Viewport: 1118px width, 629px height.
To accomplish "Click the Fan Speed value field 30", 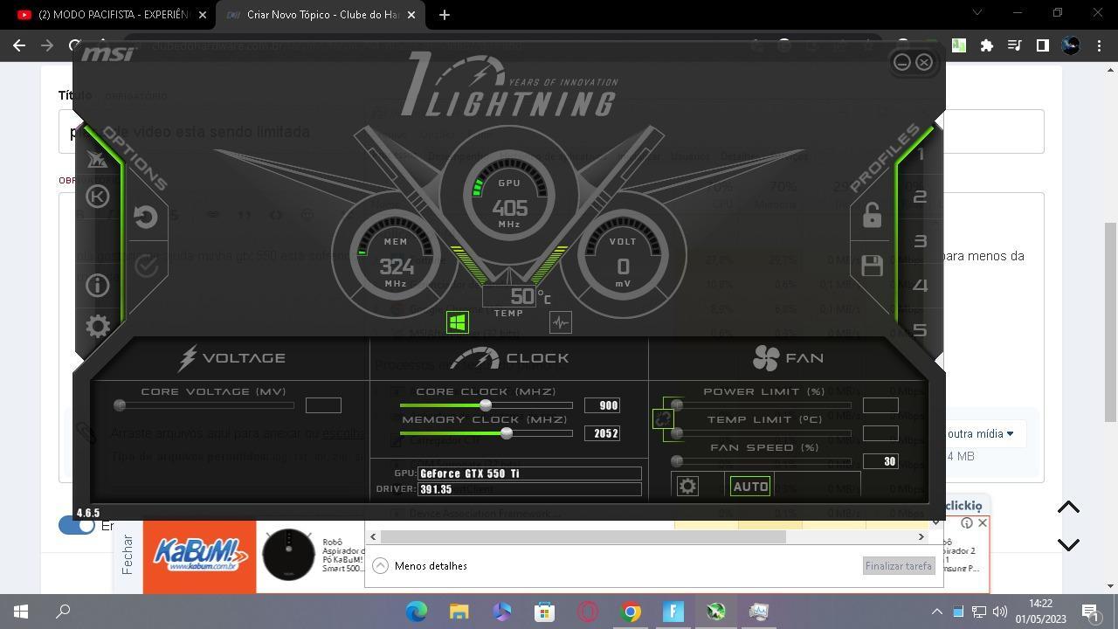I will click(880, 461).
